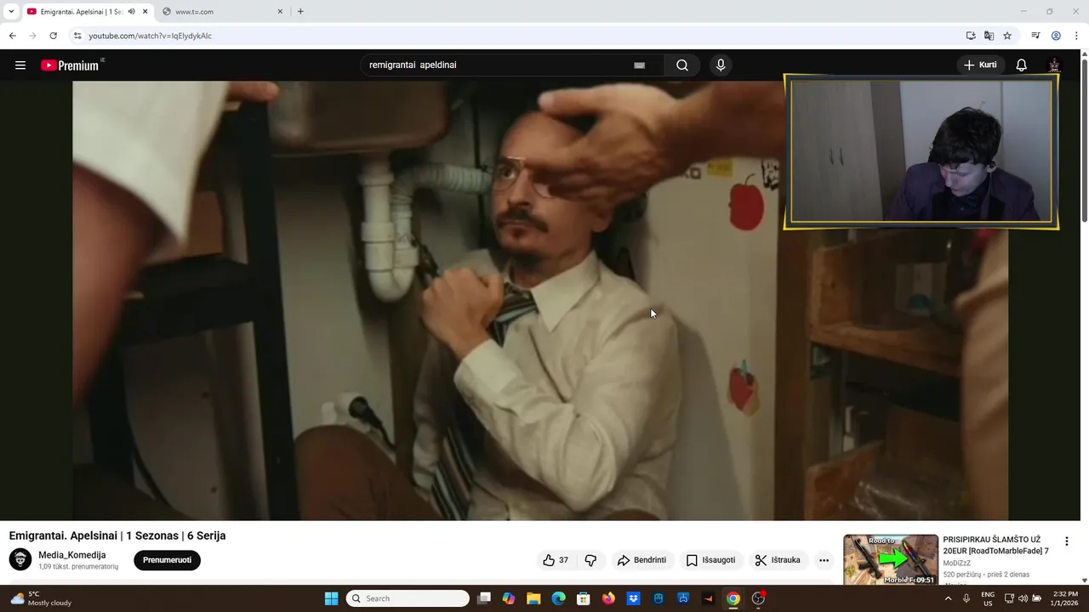Click the address bar URL
Screen dimensions: 1089x612
pos(151,36)
